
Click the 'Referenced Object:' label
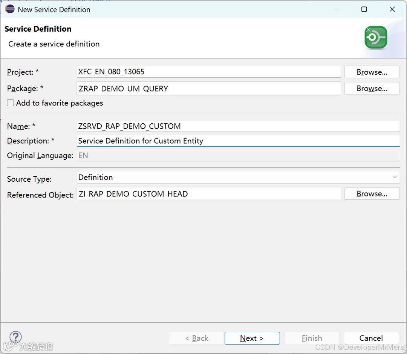click(40, 195)
